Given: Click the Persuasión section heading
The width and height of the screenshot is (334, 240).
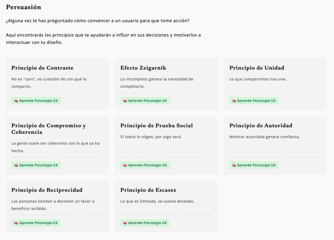Looking at the screenshot, I should point(23,7).
